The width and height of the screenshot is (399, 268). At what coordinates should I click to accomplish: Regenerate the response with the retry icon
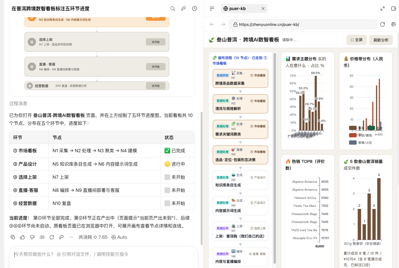click(52, 237)
